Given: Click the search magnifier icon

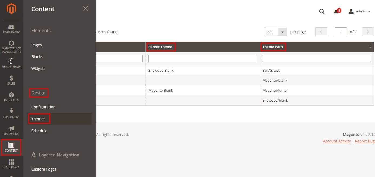Looking at the screenshot, I should (x=322, y=11).
